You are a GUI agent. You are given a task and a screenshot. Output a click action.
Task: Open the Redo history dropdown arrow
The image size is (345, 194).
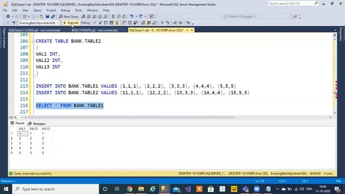(x=145, y=17)
